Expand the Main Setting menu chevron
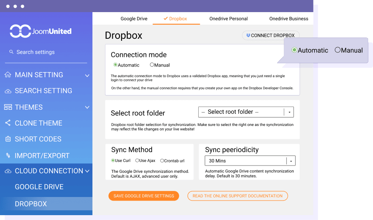 click(87, 75)
